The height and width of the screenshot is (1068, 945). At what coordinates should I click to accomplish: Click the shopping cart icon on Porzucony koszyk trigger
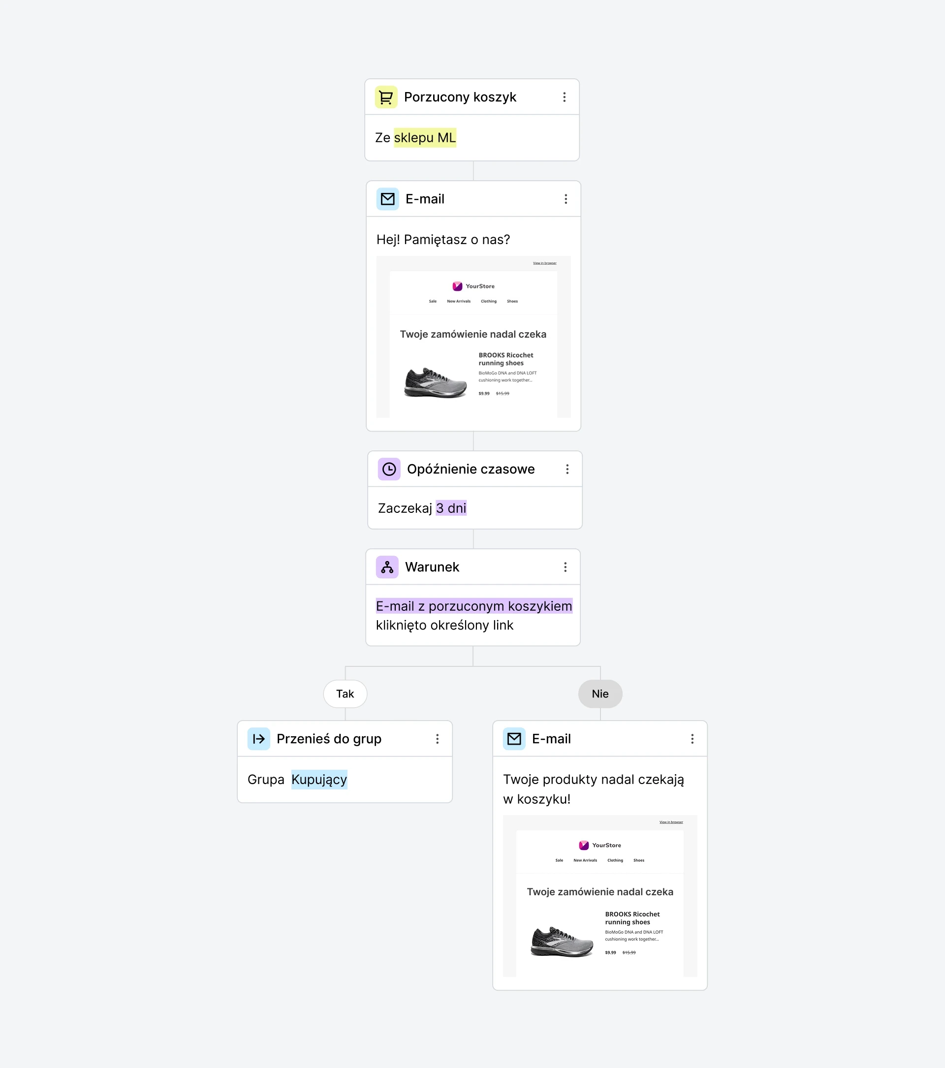386,96
